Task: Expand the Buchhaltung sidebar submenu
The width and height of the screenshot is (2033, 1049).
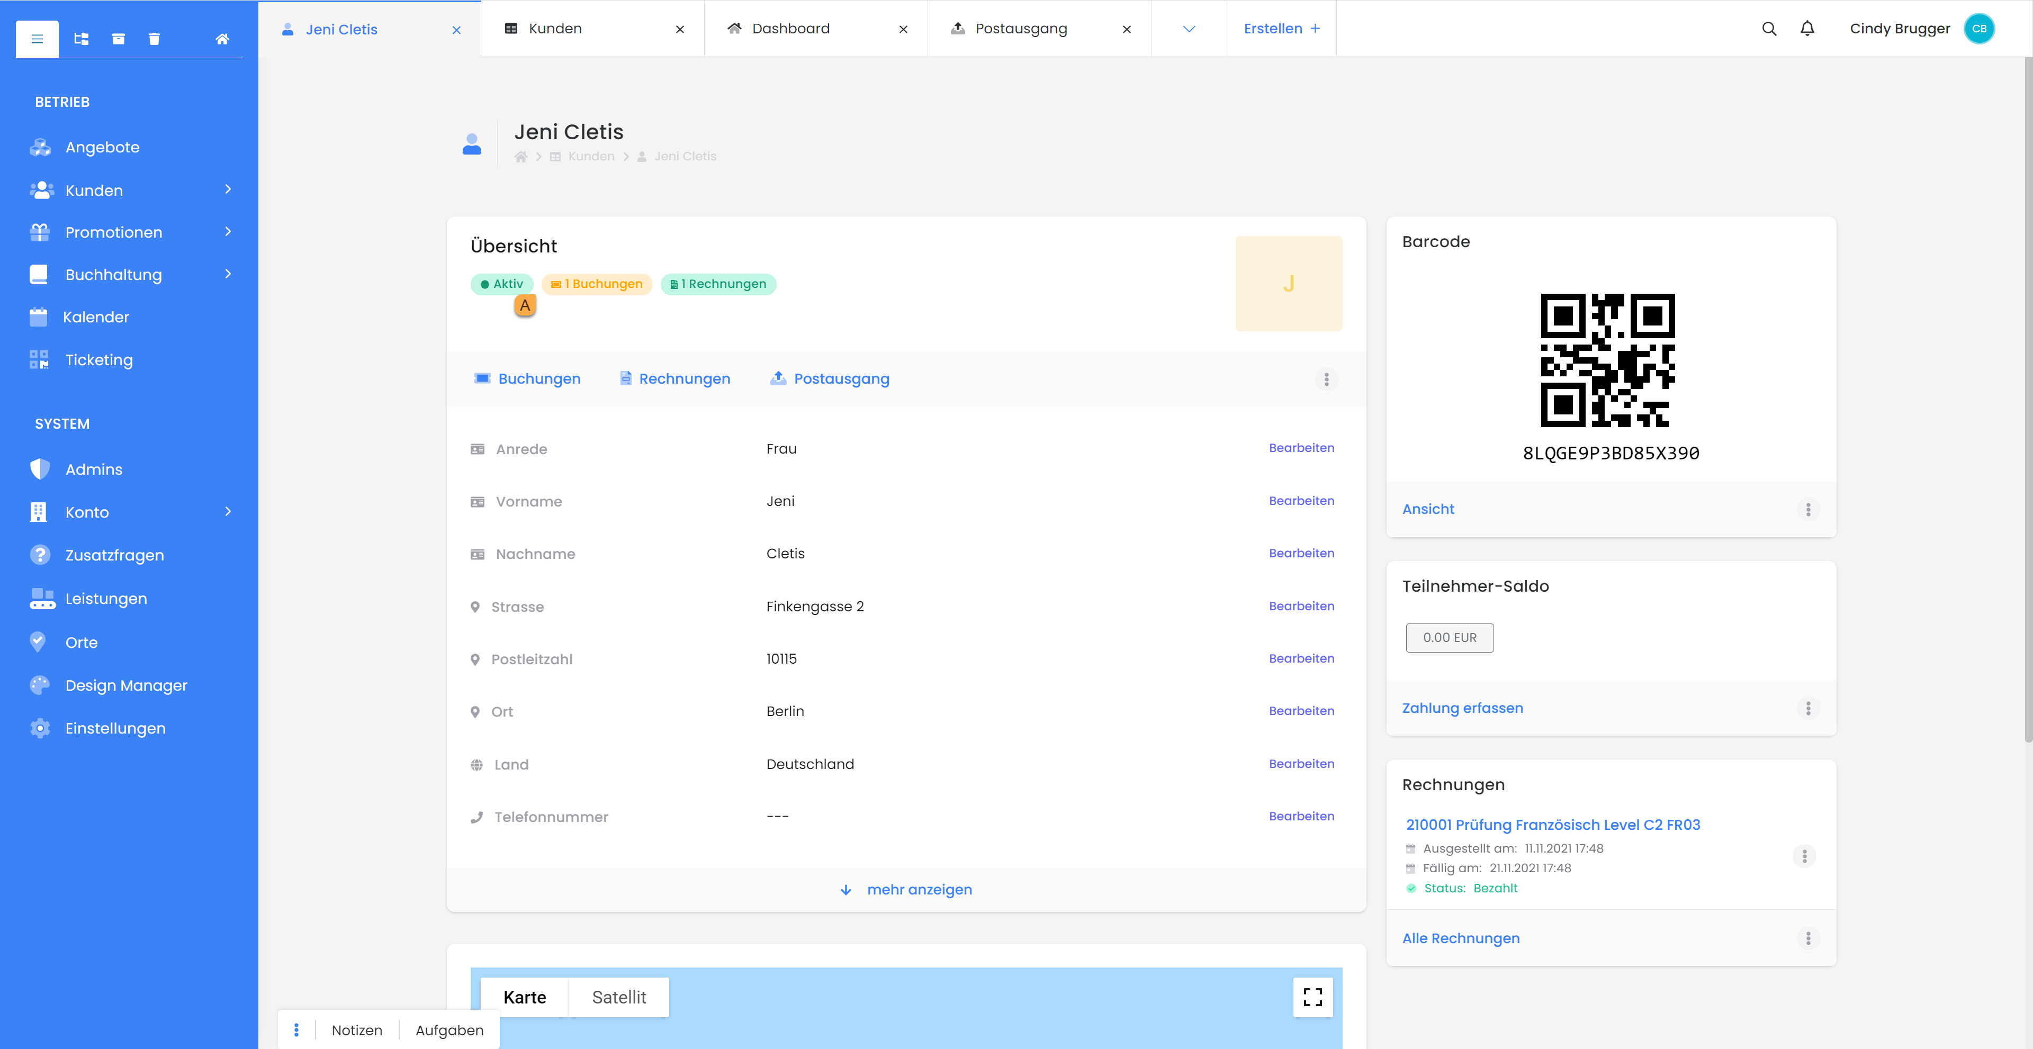Action: 228,274
